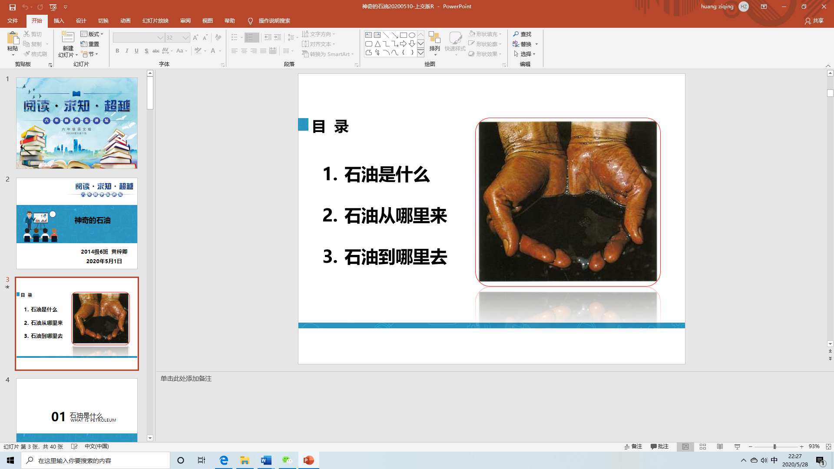
Task: Switch to the Transitions (切换) tab
Action: [103, 21]
